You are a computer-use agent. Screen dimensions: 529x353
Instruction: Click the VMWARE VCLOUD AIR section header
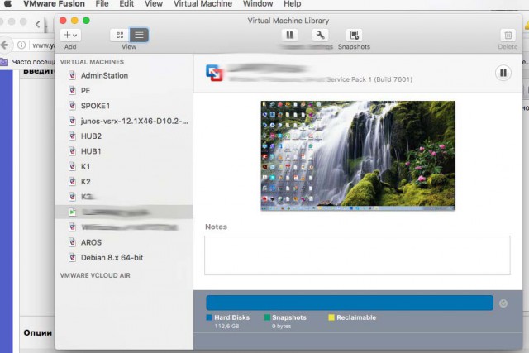click(95, 275)
